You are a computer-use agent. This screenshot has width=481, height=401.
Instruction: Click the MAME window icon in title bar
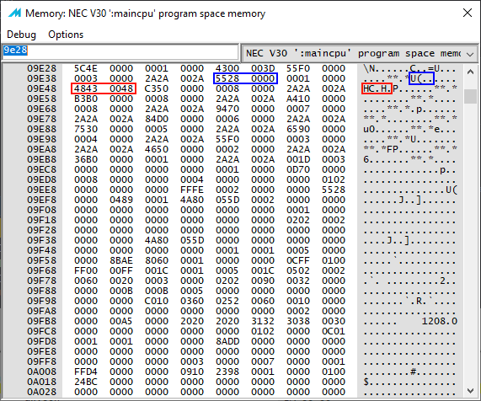pyautogui.click(x=14, y=13)
